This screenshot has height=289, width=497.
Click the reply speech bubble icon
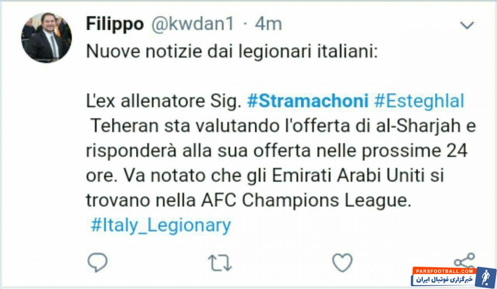pyautogui.click(x=98, y=263)
